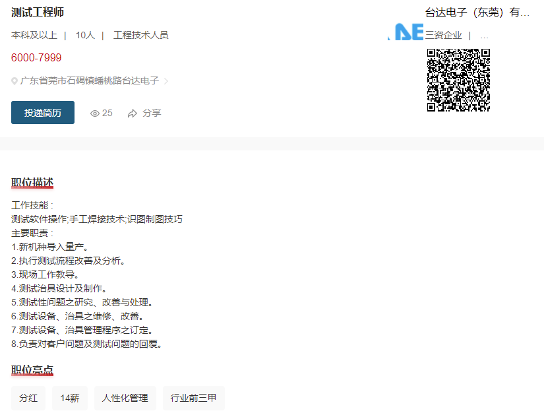Screen dimensions: 544x415
Task: Expand the ellipsis after 三资企业
Action: tap(484, 36)
